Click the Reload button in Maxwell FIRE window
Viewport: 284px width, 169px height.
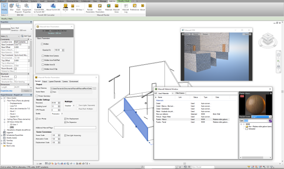[205, 34]
